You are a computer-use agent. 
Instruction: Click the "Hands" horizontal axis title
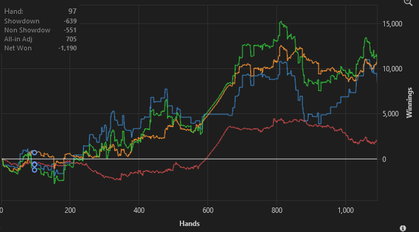189,223
